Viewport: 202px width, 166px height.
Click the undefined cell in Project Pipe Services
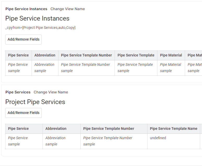[x=158, y=138]
